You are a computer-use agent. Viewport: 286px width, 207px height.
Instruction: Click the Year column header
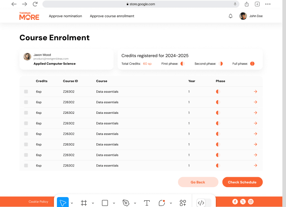click(192, 81)
